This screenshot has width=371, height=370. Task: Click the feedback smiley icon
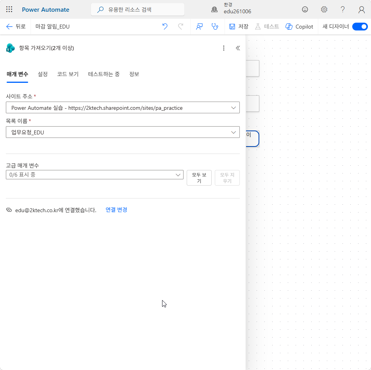tap(305, 9)
